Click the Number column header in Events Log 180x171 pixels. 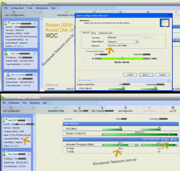coord(51,89)
